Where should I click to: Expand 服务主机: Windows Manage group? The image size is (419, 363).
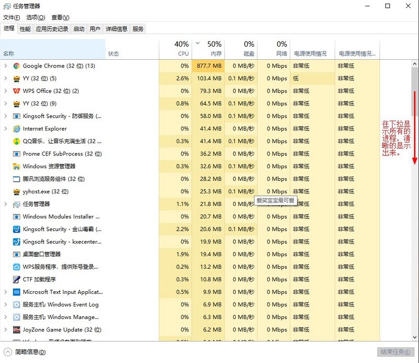point(6,317)
